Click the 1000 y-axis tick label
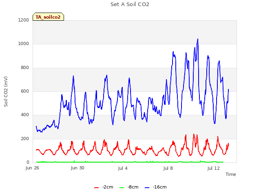Screen dimensions: 261x195 pyautogui.click(x=24, y=43)
